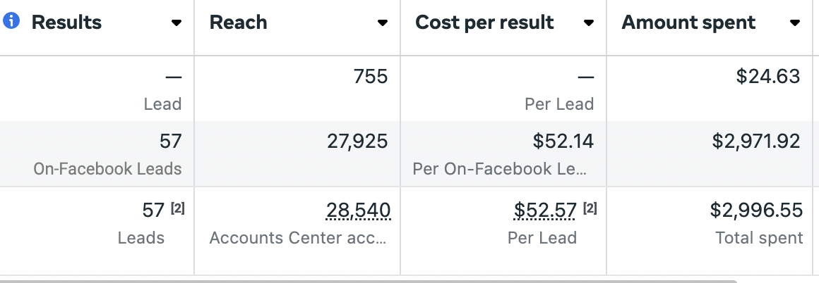
Task: Click the 28,540 total reach value
Action: (359, 210)
